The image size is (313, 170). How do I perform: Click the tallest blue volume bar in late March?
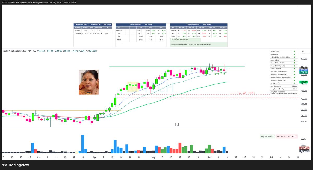[83, 144]
